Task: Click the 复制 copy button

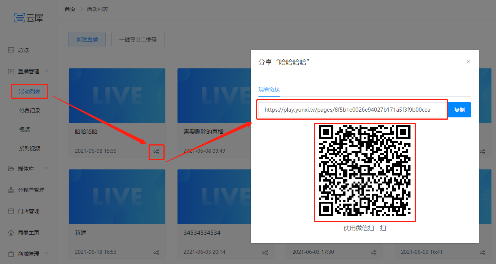Action: point(460,110)
